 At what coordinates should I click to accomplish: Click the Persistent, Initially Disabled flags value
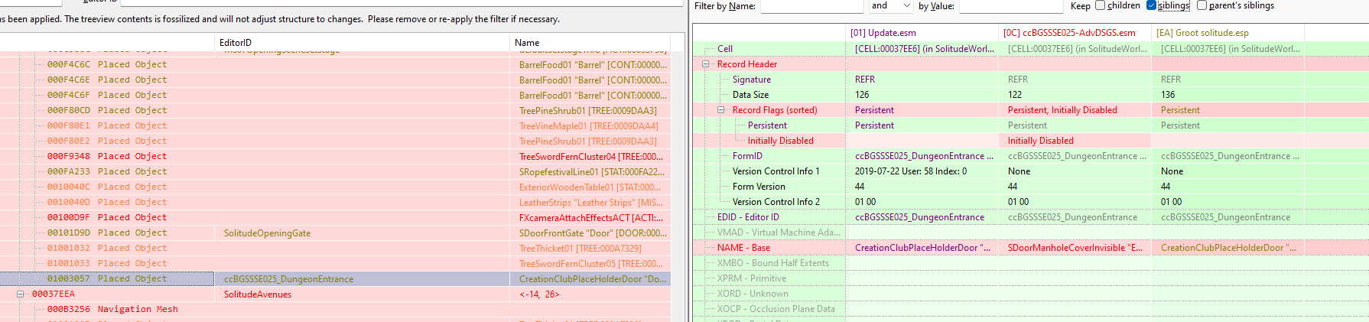[x=1062, y=110]
